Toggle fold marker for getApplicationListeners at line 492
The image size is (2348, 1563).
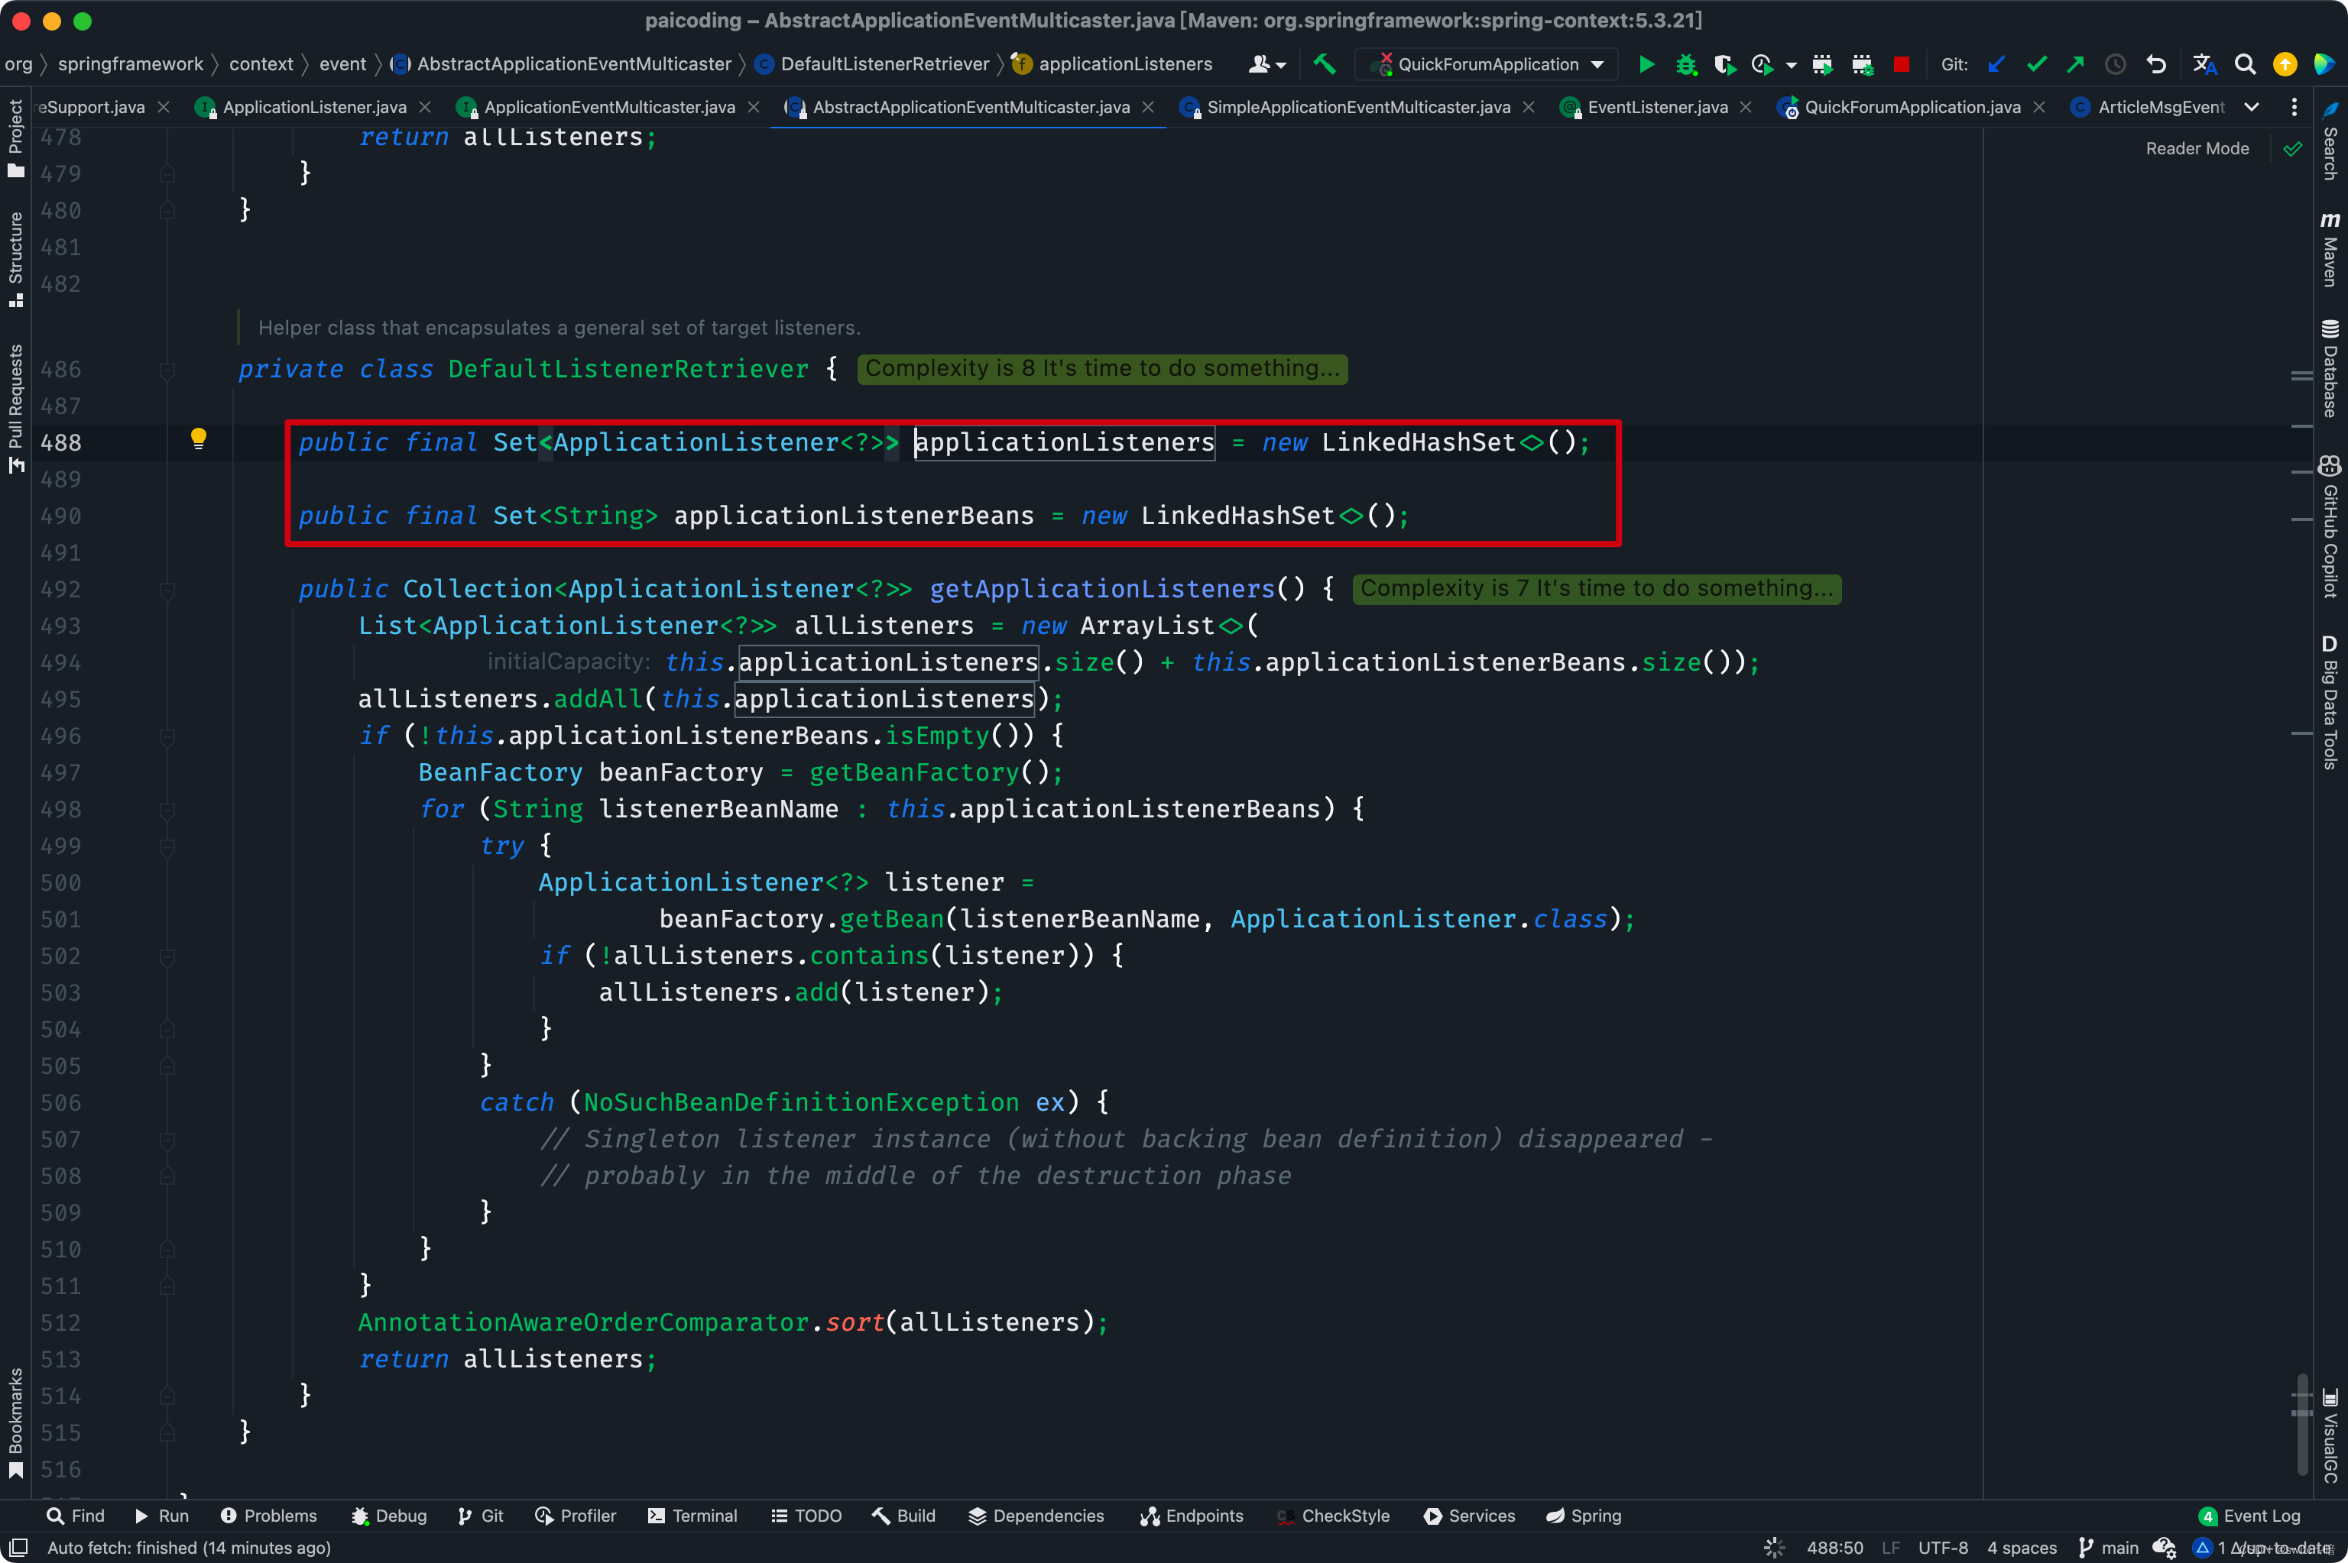coord(167,590)
